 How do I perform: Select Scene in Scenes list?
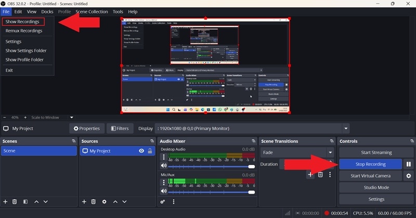click(x=38, y=151)
